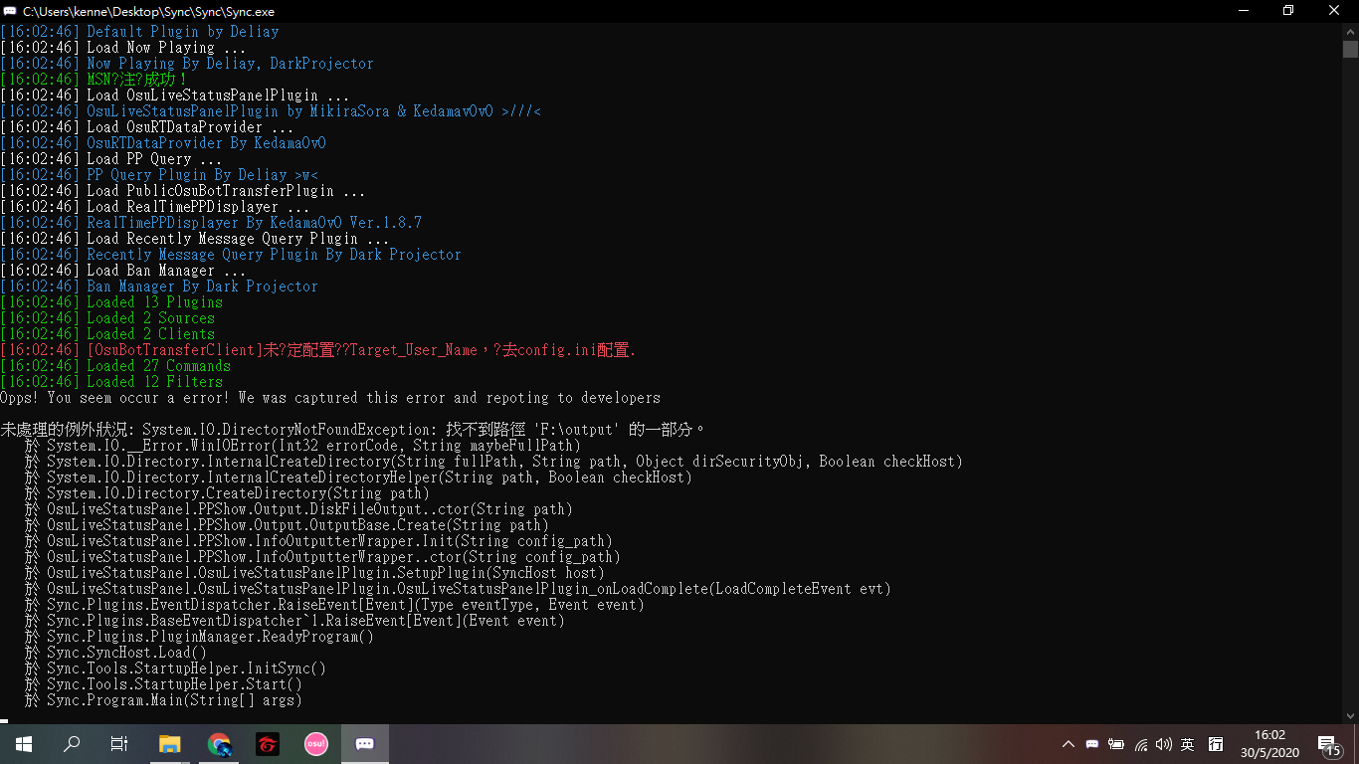Click stack line 'OsuLiveStatusPanelPlugin.SetupPlugin(SyncHost host)'
The width and height of the screenshot is (1359, 764).
coord(314,573)
